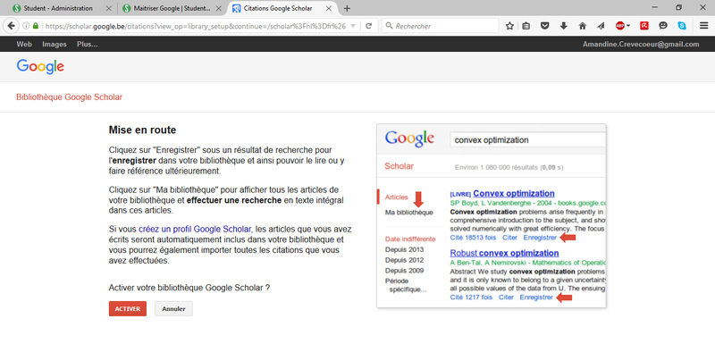Open Images in the Google top bar
Image resolution: width=715 pixels, height=344 pixels.
pyautogui.click(x=55, y=44)
